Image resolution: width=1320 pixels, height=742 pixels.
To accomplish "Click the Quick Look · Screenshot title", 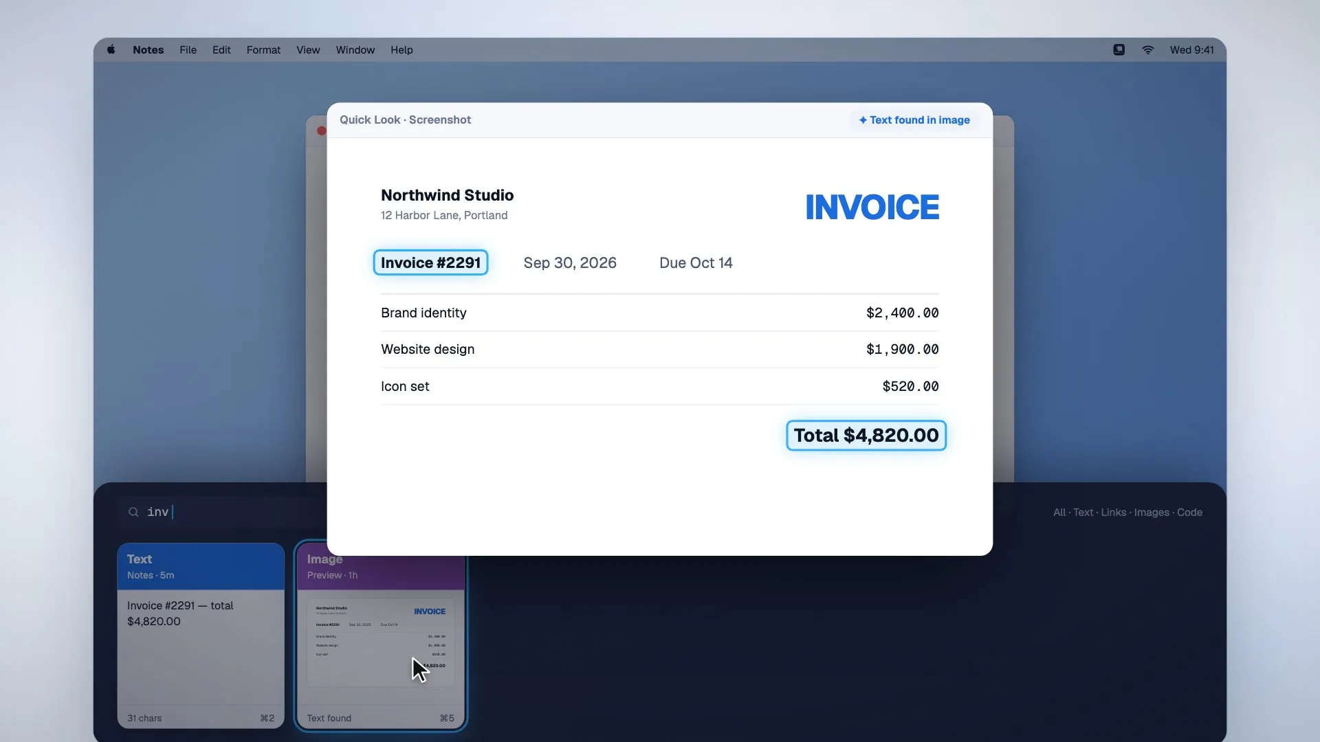I will tap(405, 120).
